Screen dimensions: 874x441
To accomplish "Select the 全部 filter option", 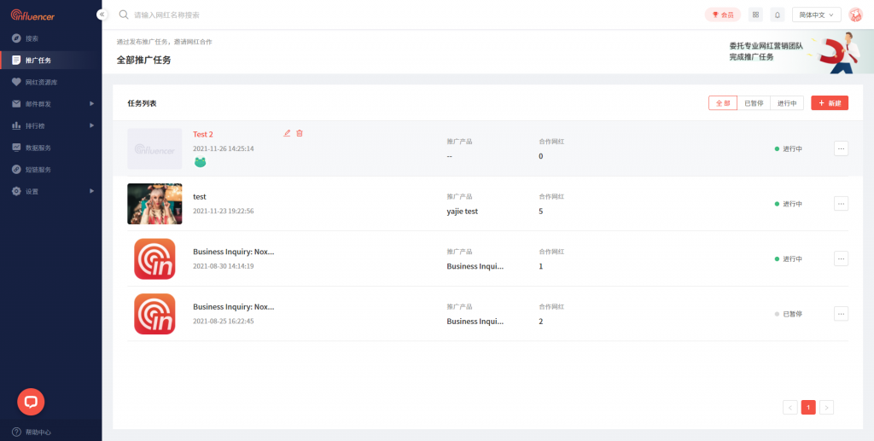I will tap(722, 103).
